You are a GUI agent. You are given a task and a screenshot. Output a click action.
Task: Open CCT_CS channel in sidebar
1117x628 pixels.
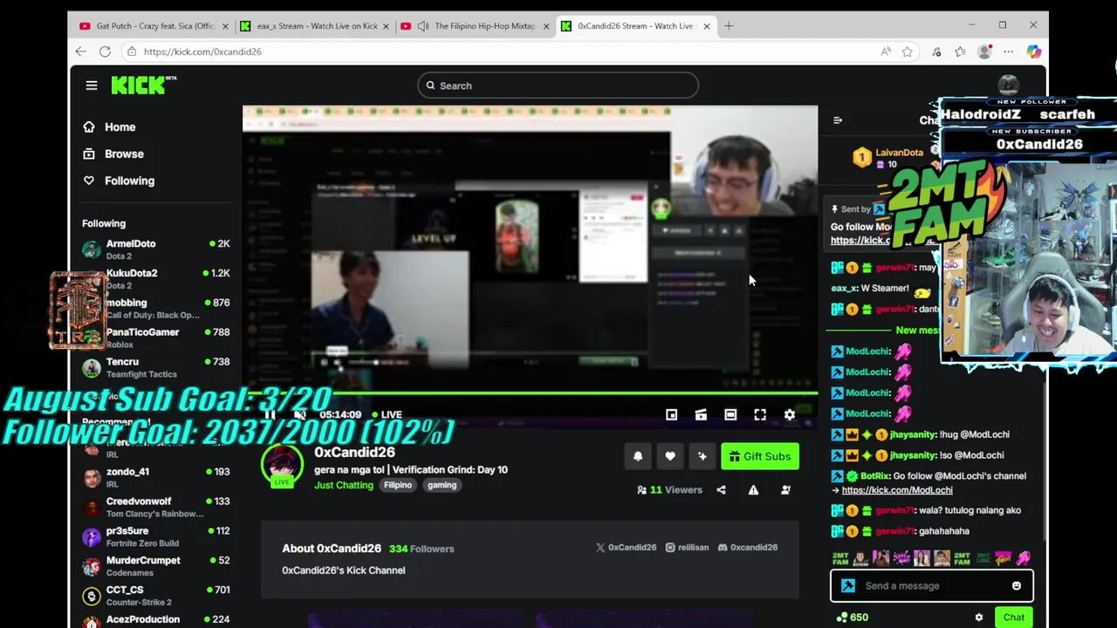click(156, 596)
